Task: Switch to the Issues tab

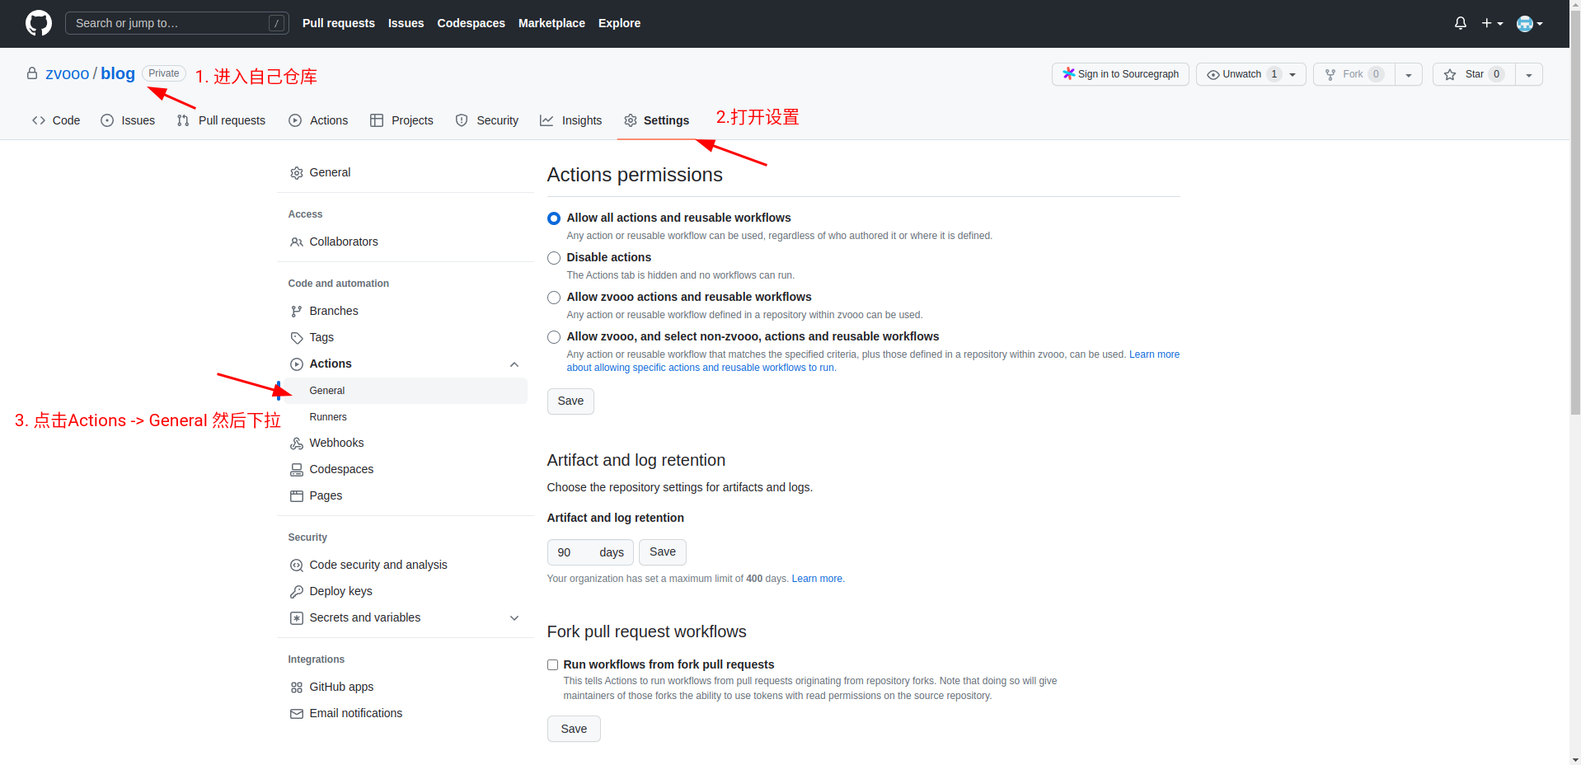Action: coord(128,120)
